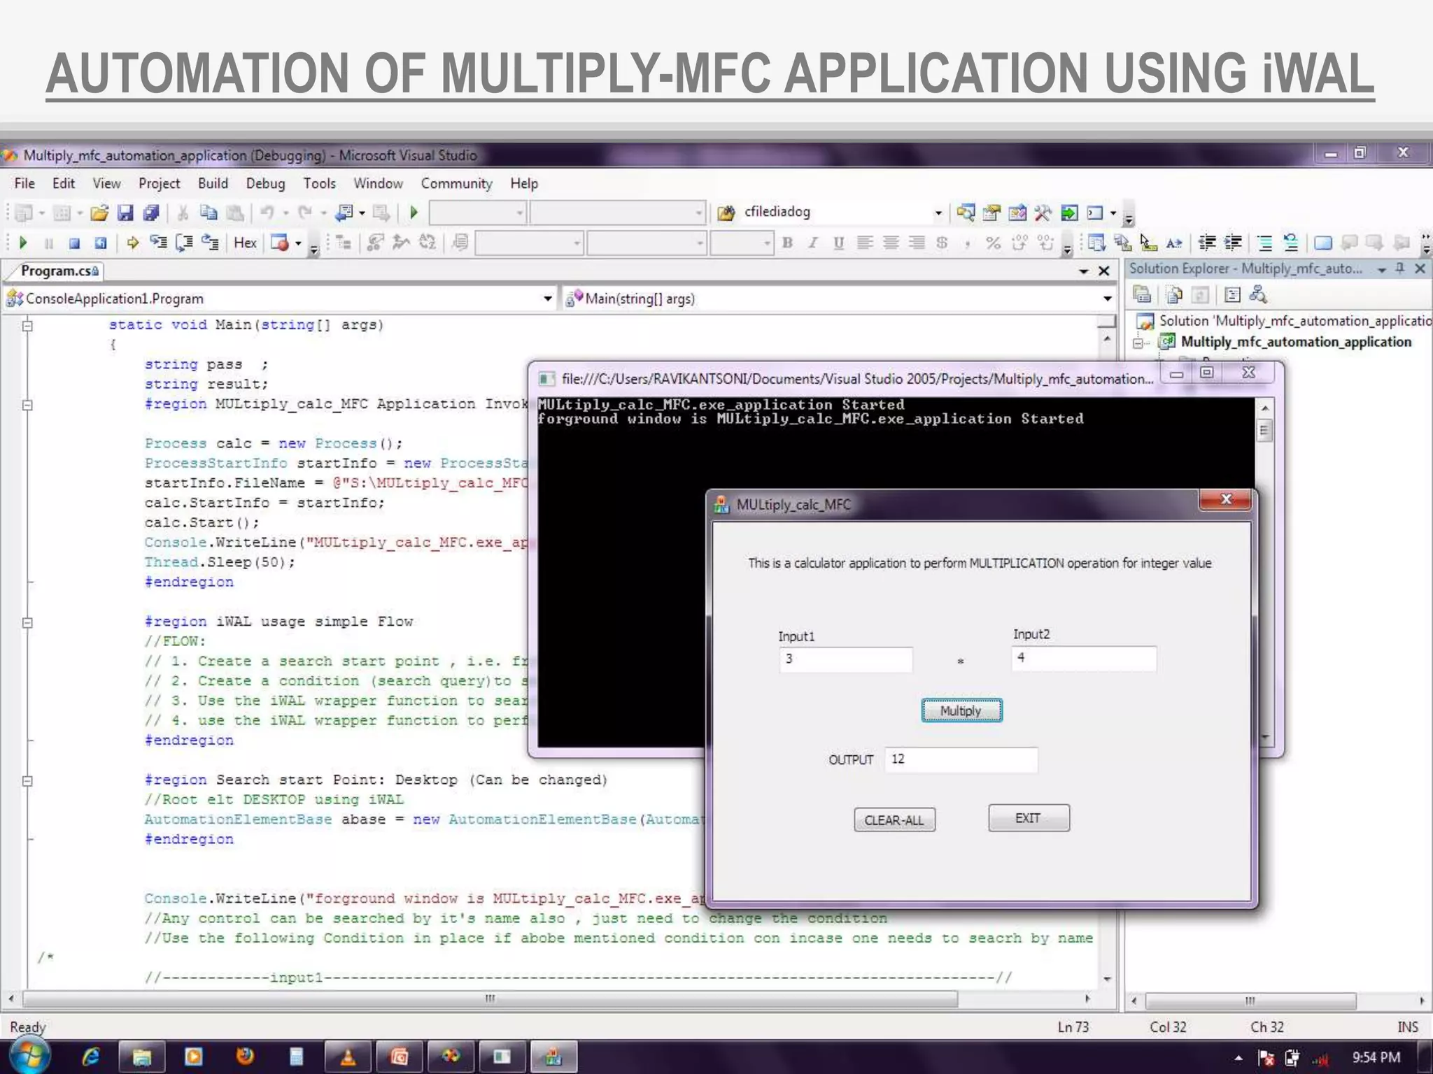Screen dimensions: 1433x1074
Task: Click the EXIT button in calculator dialog
Action: [1029, 818]
